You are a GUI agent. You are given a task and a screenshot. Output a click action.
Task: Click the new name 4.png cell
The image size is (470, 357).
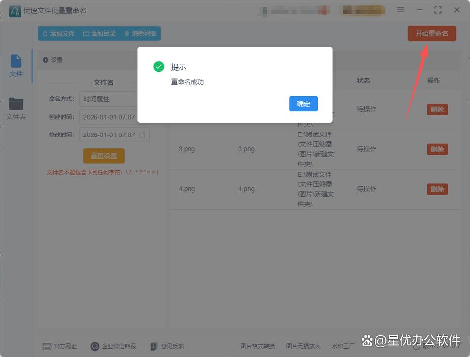tap(246, 189)
